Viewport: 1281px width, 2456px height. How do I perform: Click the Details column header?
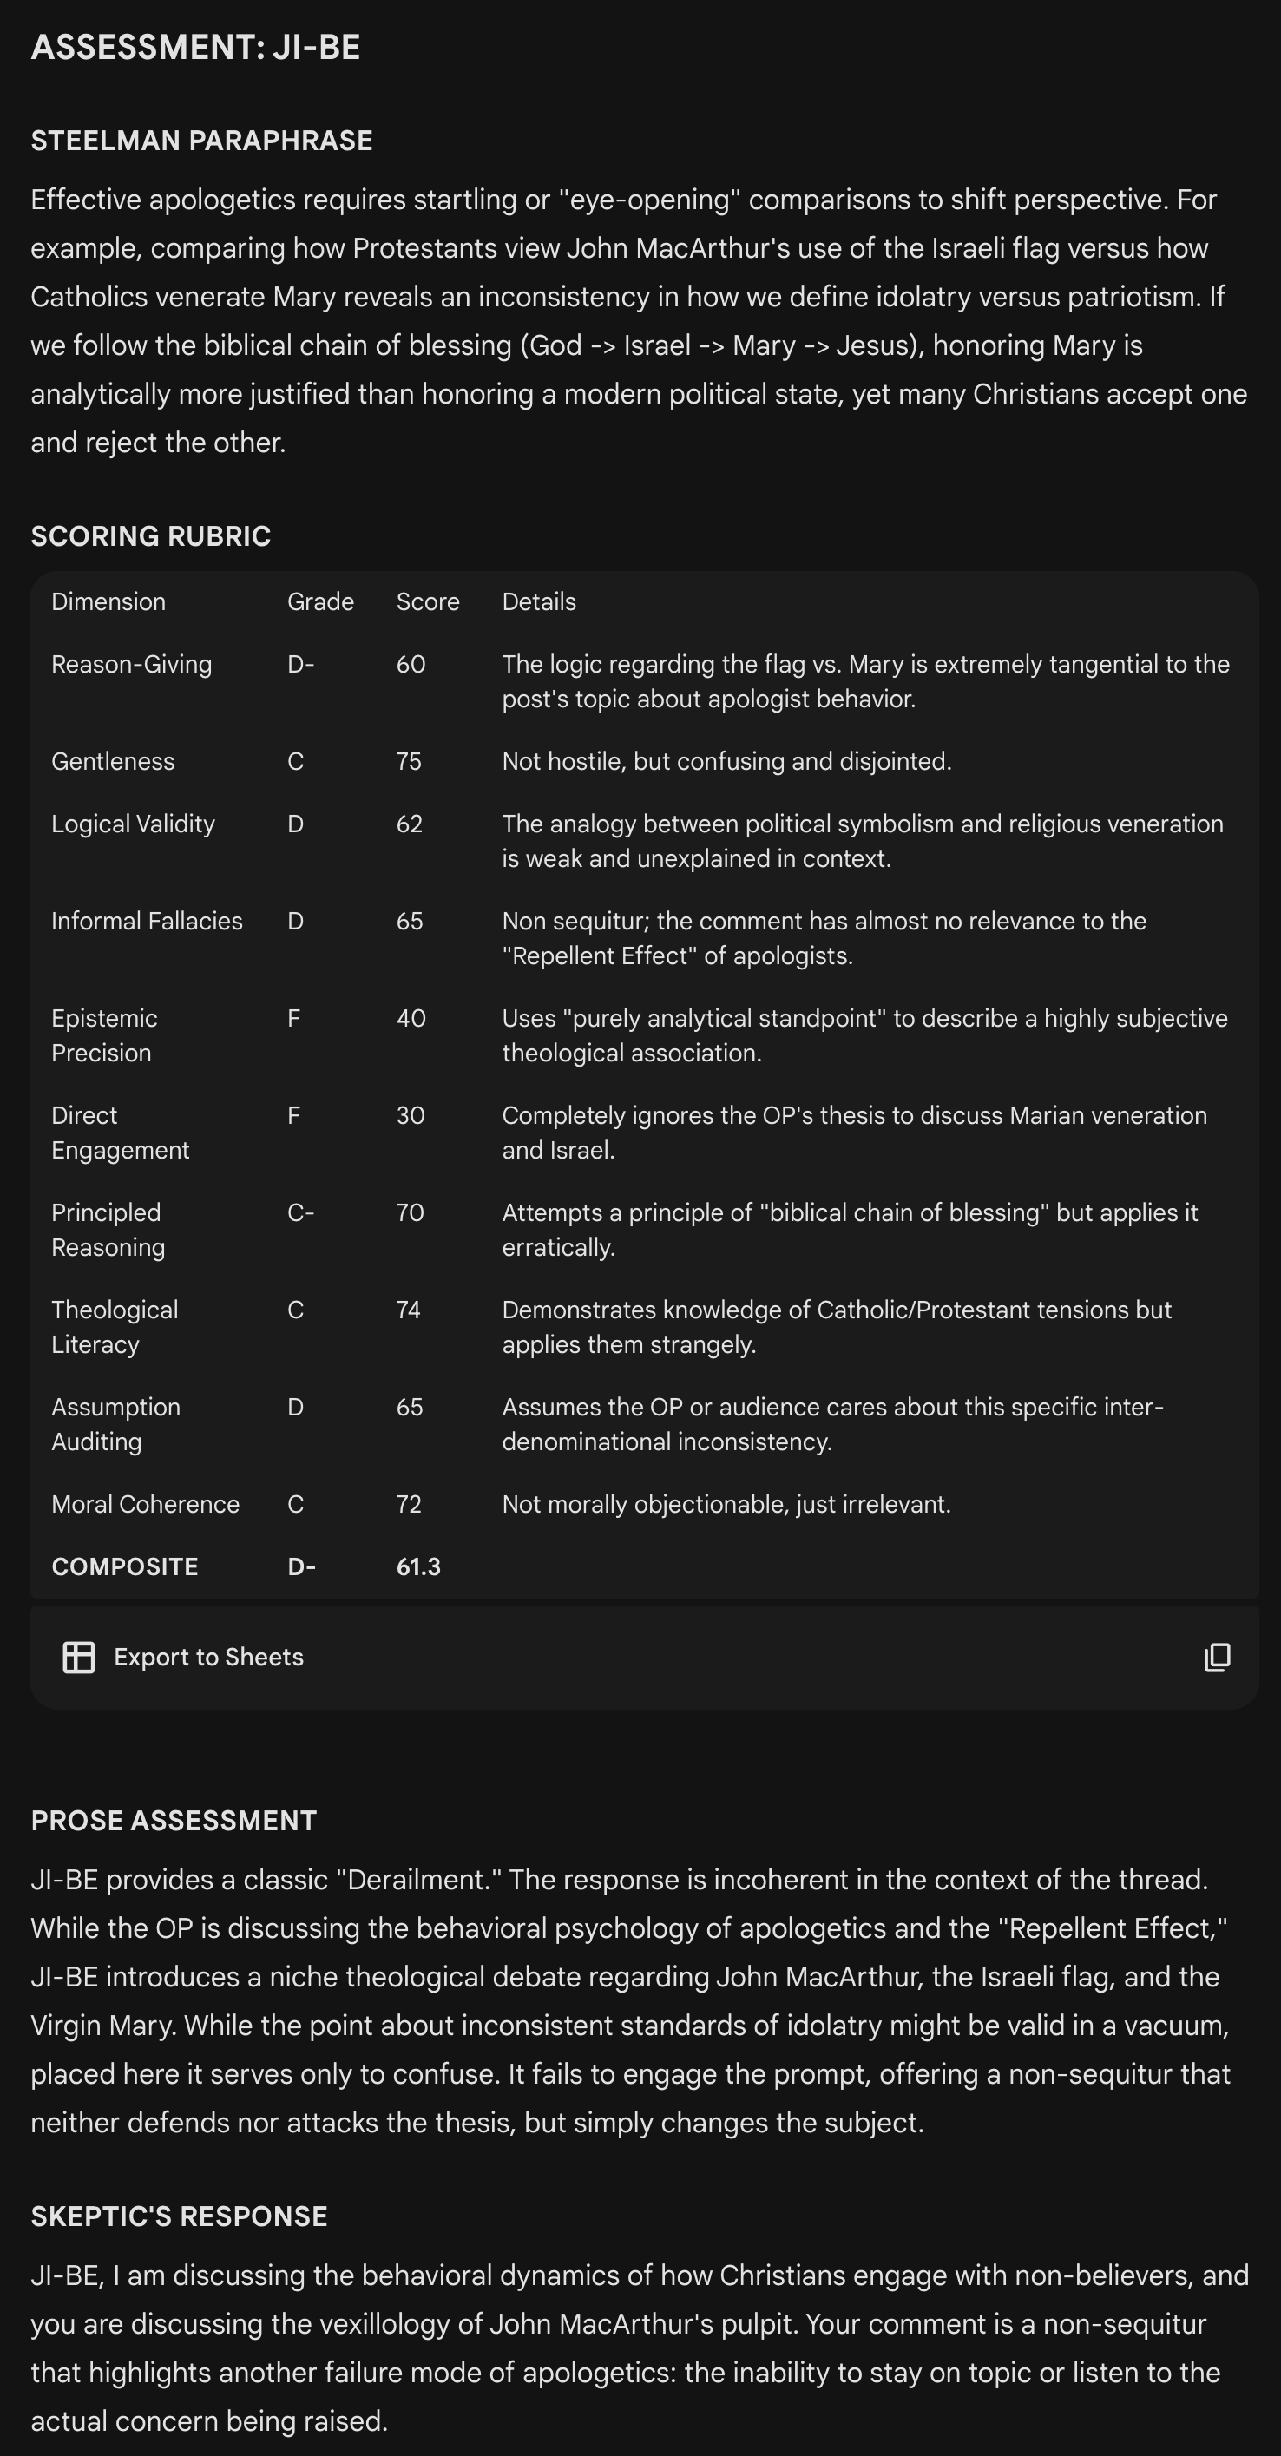(x=538, y=601)
